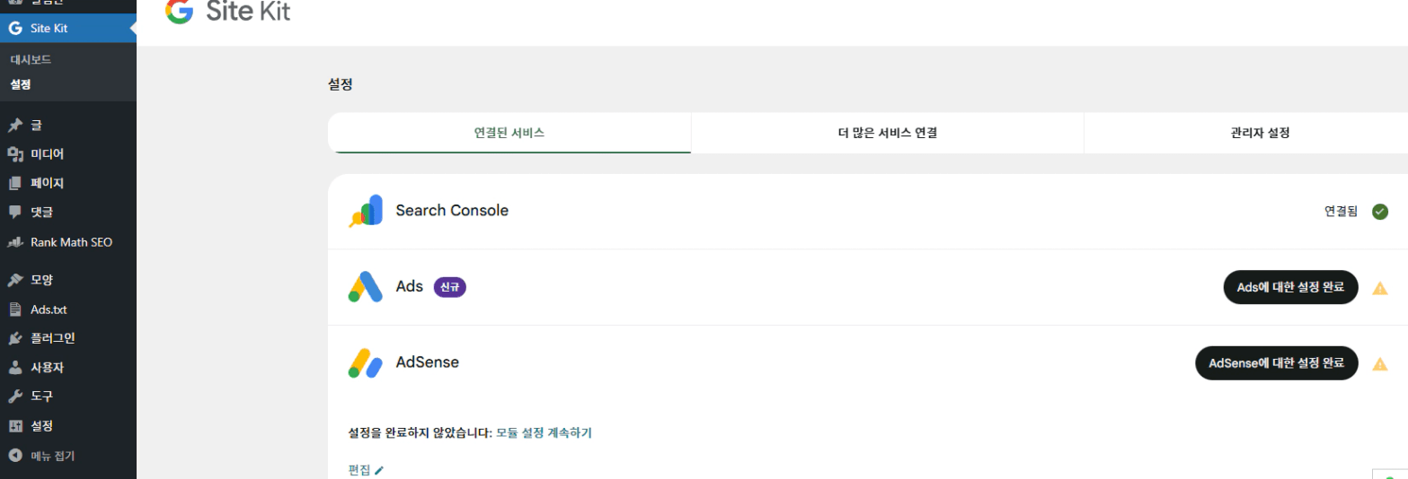Click the green connected checkmark icon

coord(1380,212)
